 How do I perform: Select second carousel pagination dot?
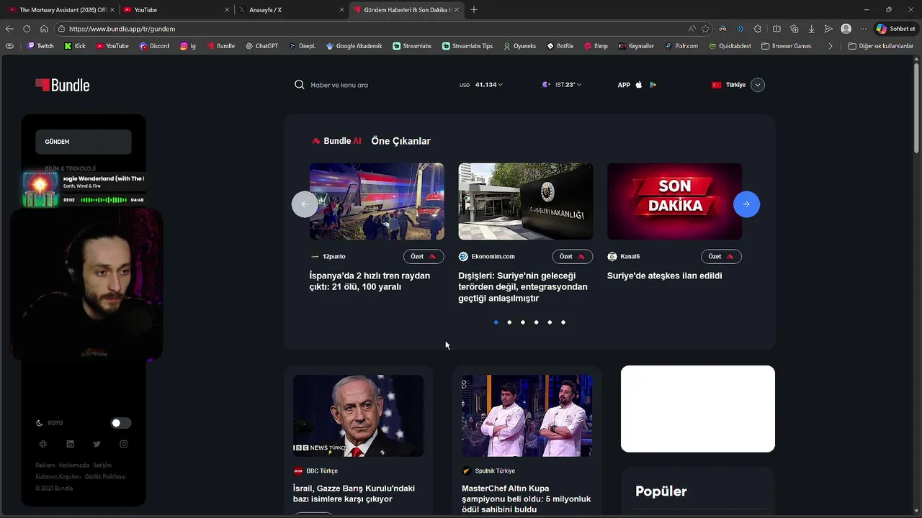click(x=509, y=322)
